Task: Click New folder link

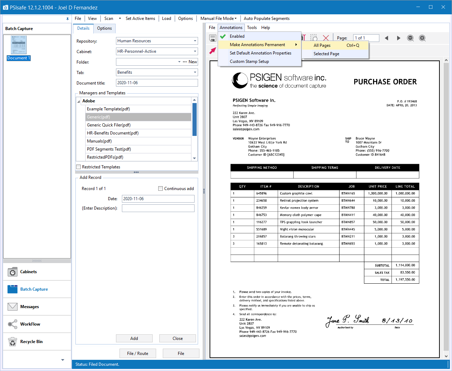Action: (x=193, y=62)
